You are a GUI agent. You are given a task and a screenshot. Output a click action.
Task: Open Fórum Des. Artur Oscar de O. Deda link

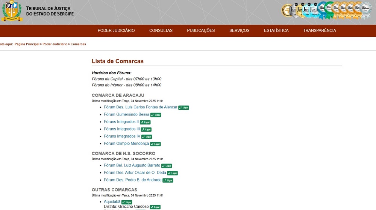tap(135, 173)
